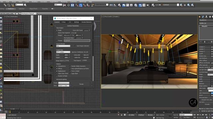Click the Render Setup dialog scrollbar
The width and height of the screenshot is (213, 119).
click(93, 68)
